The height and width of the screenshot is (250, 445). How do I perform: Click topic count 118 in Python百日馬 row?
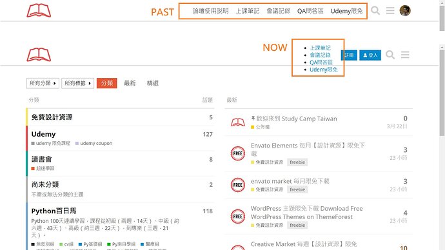[208, 211]
